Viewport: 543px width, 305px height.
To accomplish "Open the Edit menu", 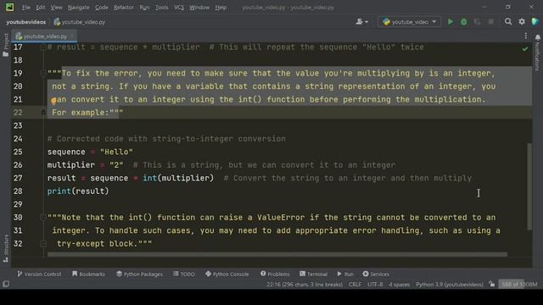I will [x=41, y=8].
